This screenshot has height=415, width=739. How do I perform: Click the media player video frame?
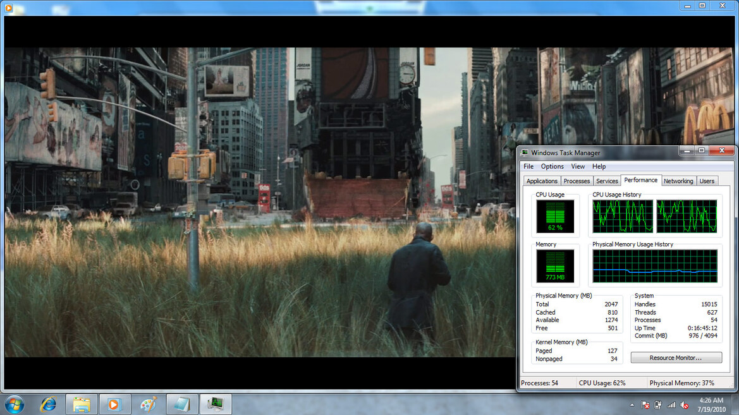click(260, 202)
